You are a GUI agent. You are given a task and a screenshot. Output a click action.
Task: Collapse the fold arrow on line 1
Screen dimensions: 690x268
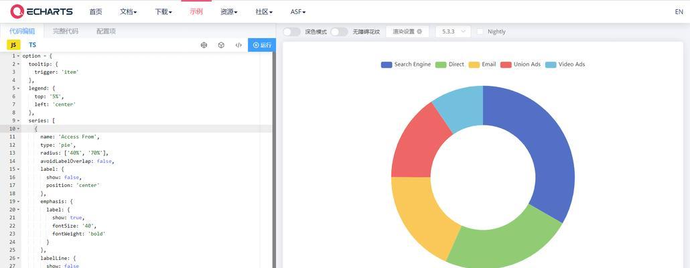(18, 56)
